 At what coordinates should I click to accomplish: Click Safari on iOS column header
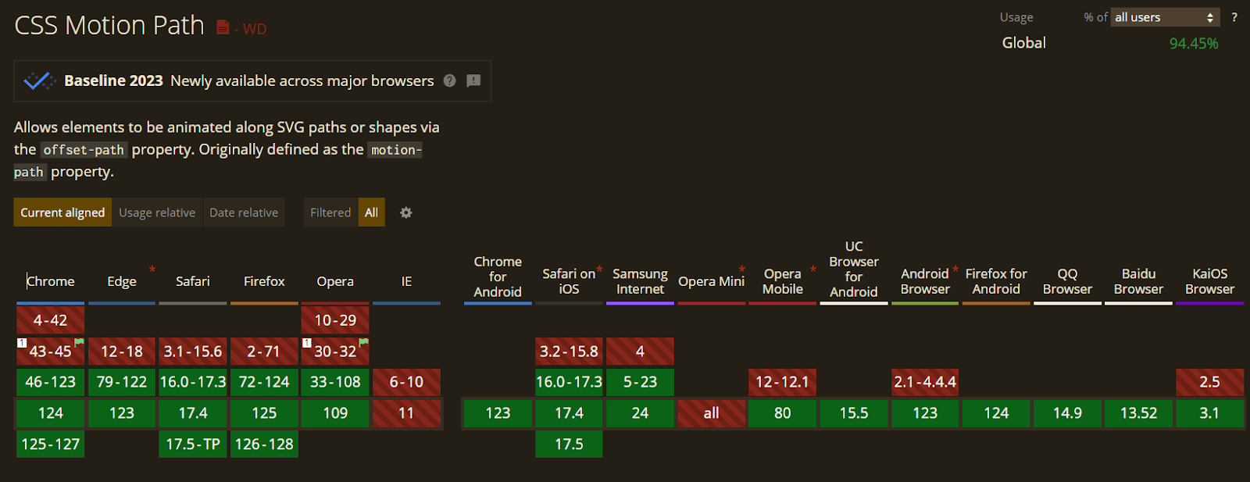click(x=569, y=281)
